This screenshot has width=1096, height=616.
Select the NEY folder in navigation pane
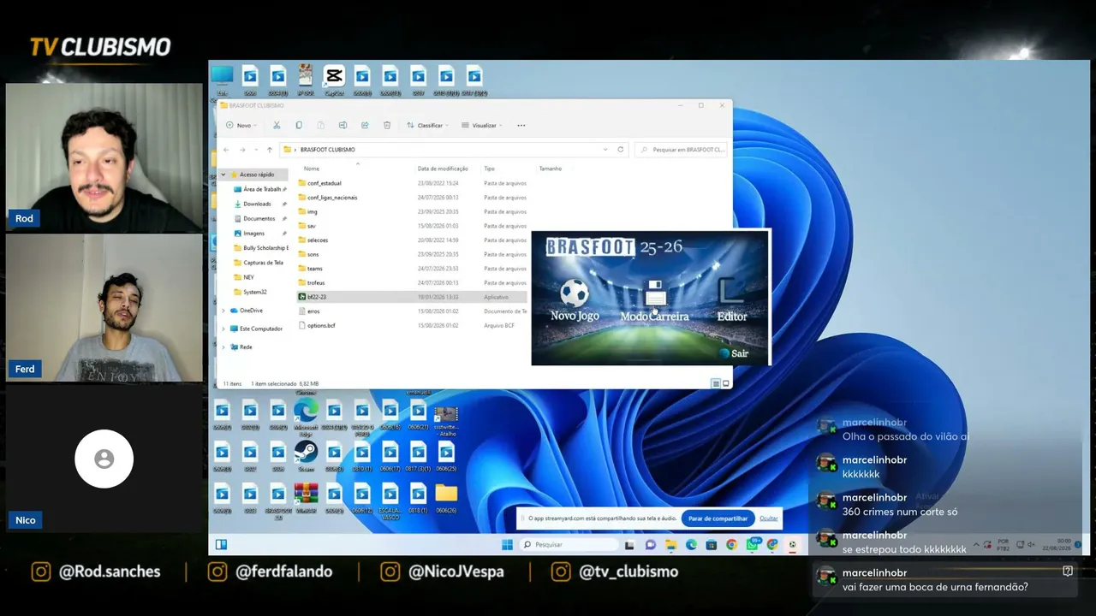click(248, 277)
